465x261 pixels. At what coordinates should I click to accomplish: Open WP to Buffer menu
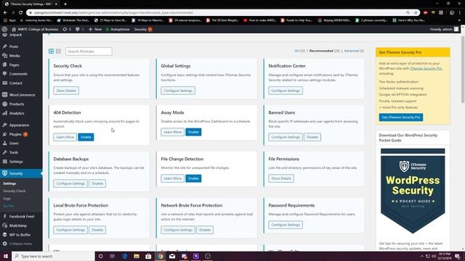20,235
